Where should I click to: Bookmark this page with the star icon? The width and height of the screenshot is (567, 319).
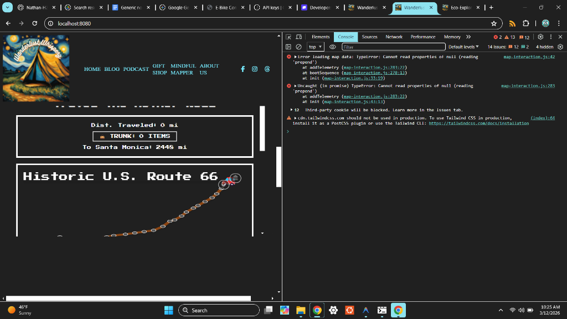(493, 24)
